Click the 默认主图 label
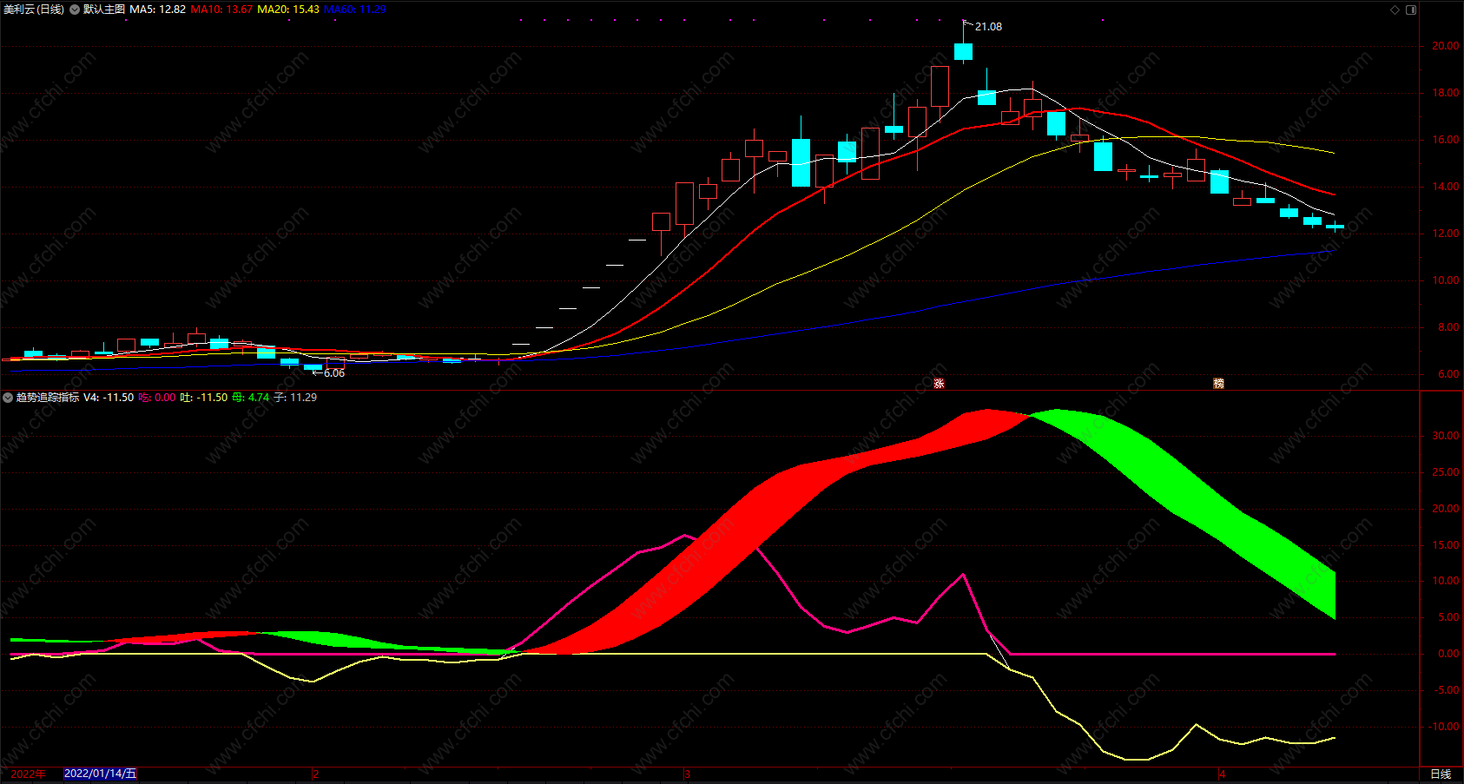1464x784 pixels. pyautogui.click(x=104, y=10)
